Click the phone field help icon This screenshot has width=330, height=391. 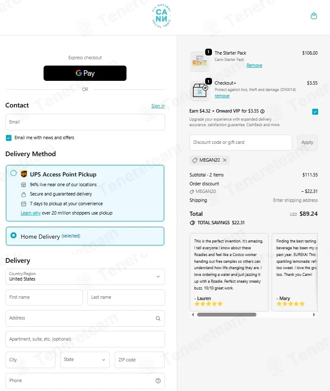point(158,381)
